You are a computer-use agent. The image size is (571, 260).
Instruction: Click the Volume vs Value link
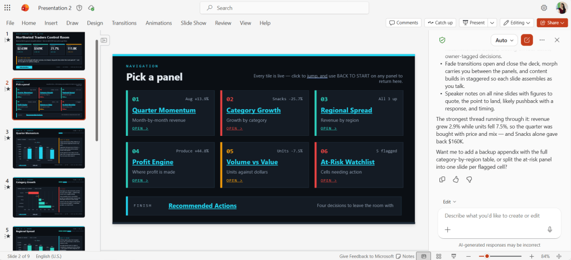tap(252, 162)
